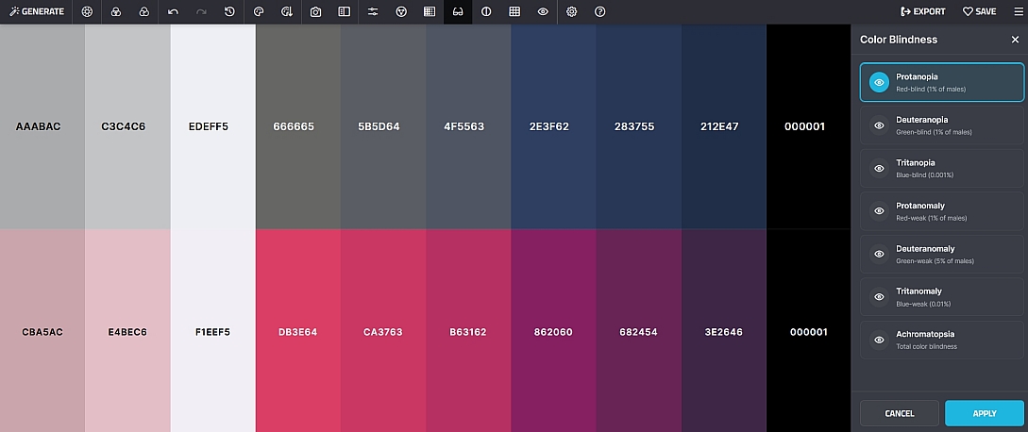Click the top-row 000001 hex code
The width and height of the screenshot is (1028, 432).
[805, 127]
